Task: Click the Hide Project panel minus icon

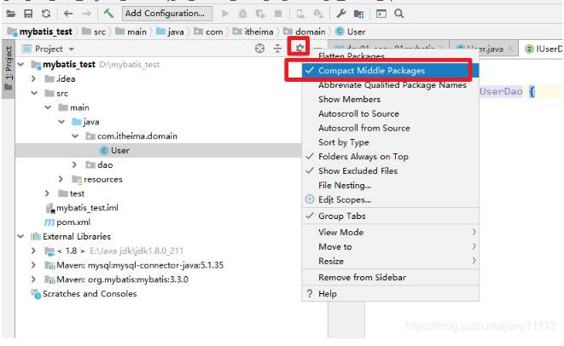Action: (x=318, y=48)
